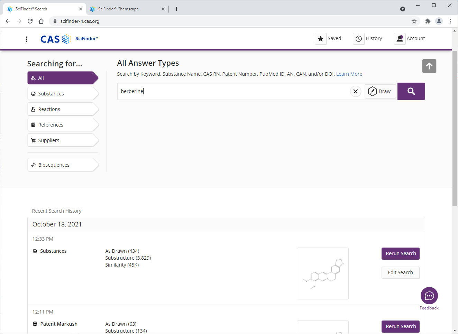Image resolution: width=458 pixels, height=334 pixels.
Task: Click the Feedback chat bubble icon
Action: 429,296
